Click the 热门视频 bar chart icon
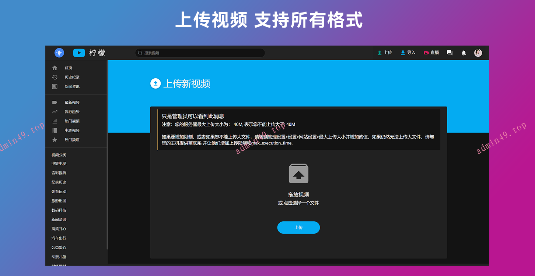Image resolution: width=535 pixels, height=276 pixels. 55,121
